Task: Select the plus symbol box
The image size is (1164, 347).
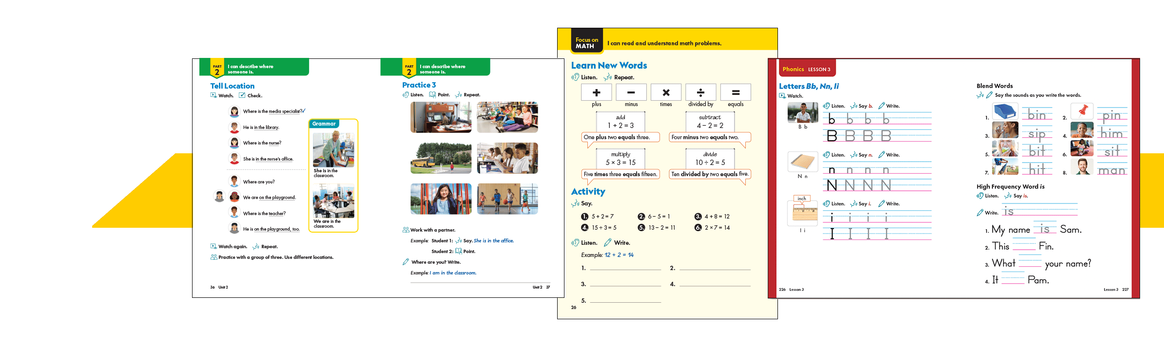Action: (x=597, y=92)
